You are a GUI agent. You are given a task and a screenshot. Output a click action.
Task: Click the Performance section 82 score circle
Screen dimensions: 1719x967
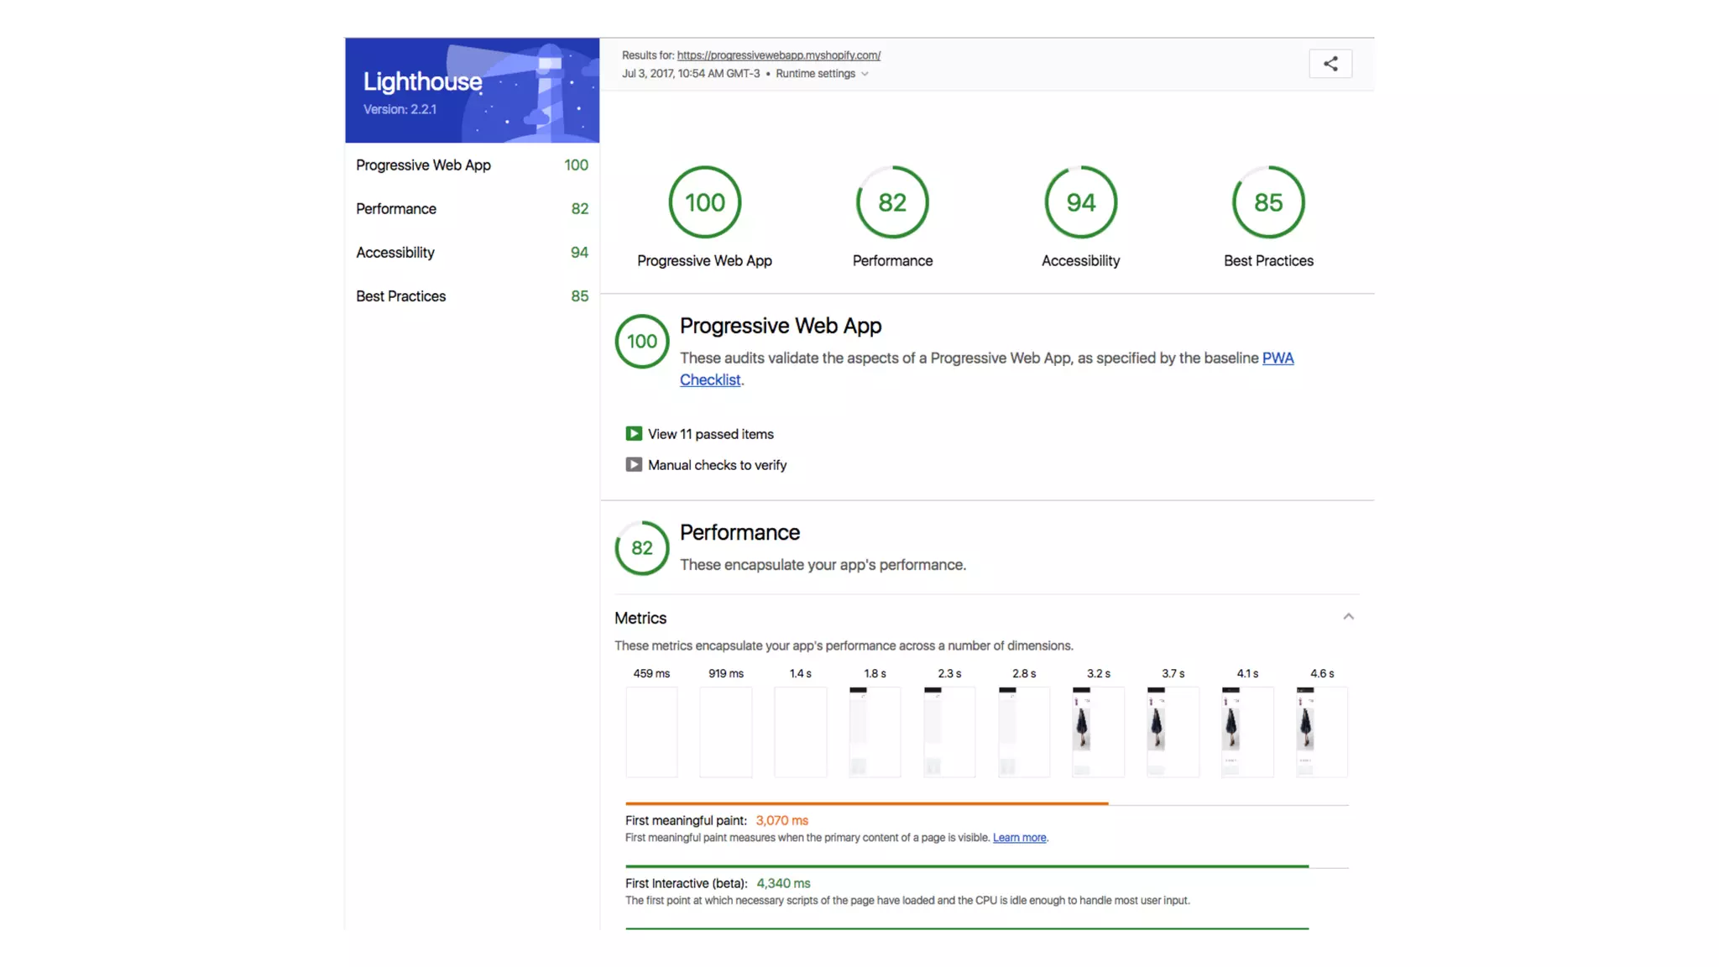642,548
